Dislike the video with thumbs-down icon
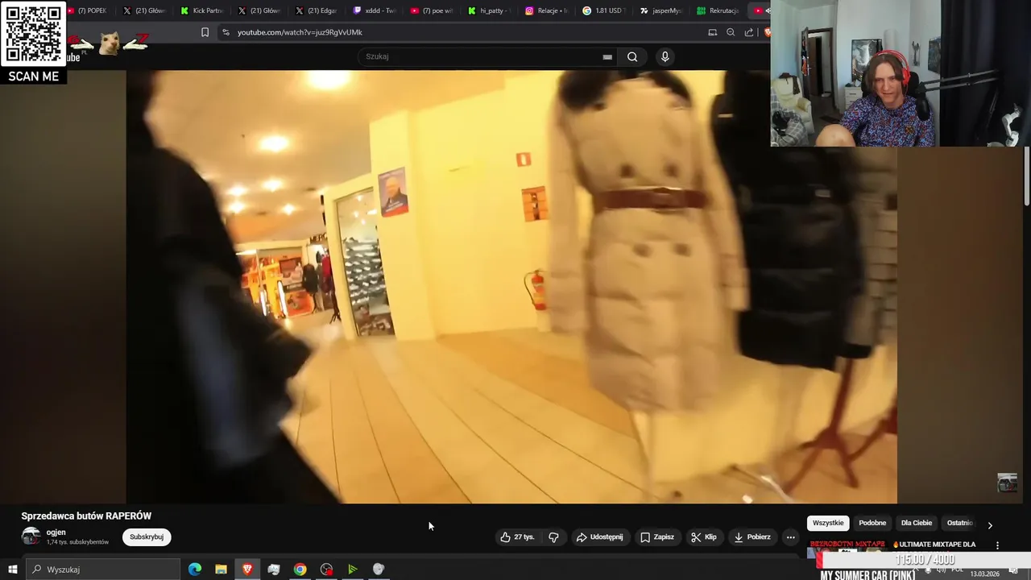 click(x=553, y=537)
